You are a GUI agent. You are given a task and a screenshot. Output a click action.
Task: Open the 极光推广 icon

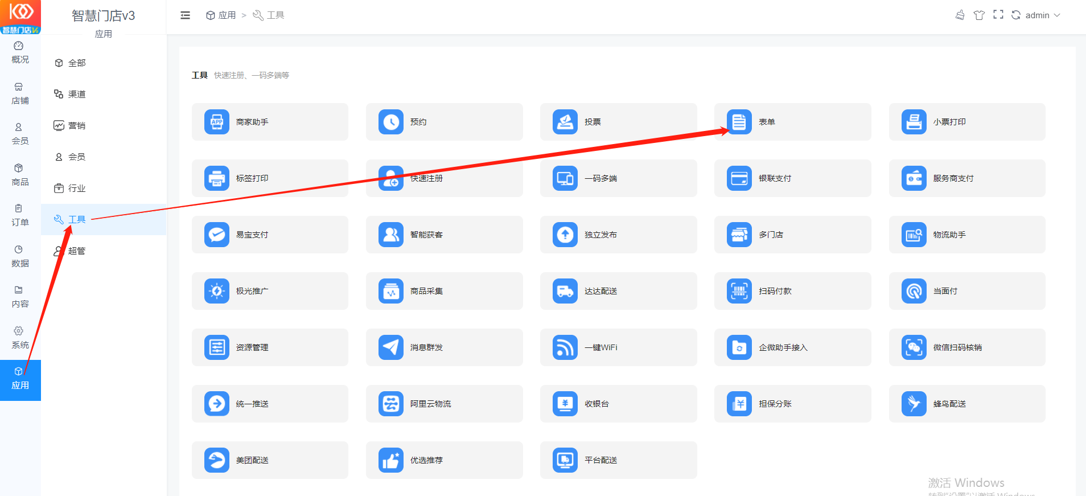pos(216,291)
